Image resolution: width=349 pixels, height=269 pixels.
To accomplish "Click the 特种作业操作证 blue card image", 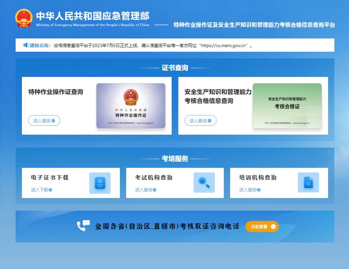I will tap(131, 106).
